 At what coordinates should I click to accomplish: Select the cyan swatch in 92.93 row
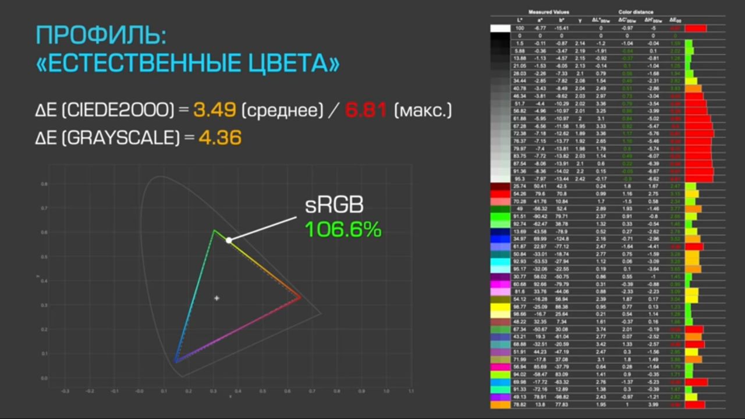click(x=500, y=261)
